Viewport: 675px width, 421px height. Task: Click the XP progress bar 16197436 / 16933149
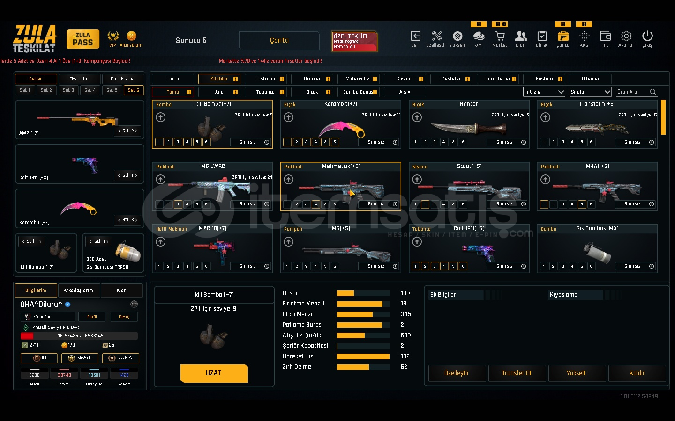79,336
